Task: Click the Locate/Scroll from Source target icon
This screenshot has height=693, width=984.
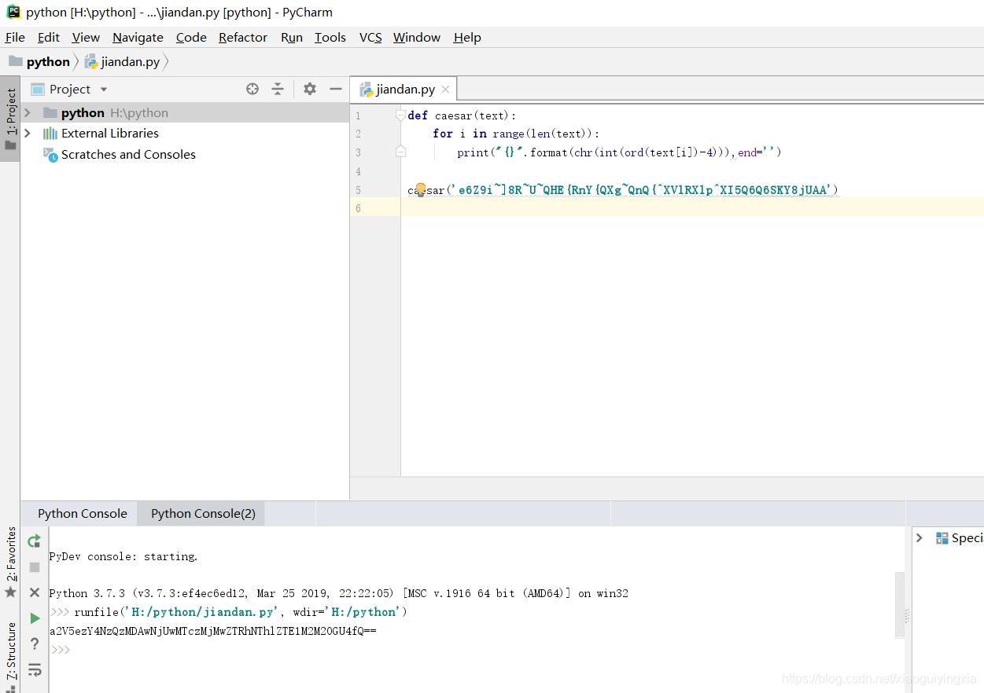Action: (252, 89)
